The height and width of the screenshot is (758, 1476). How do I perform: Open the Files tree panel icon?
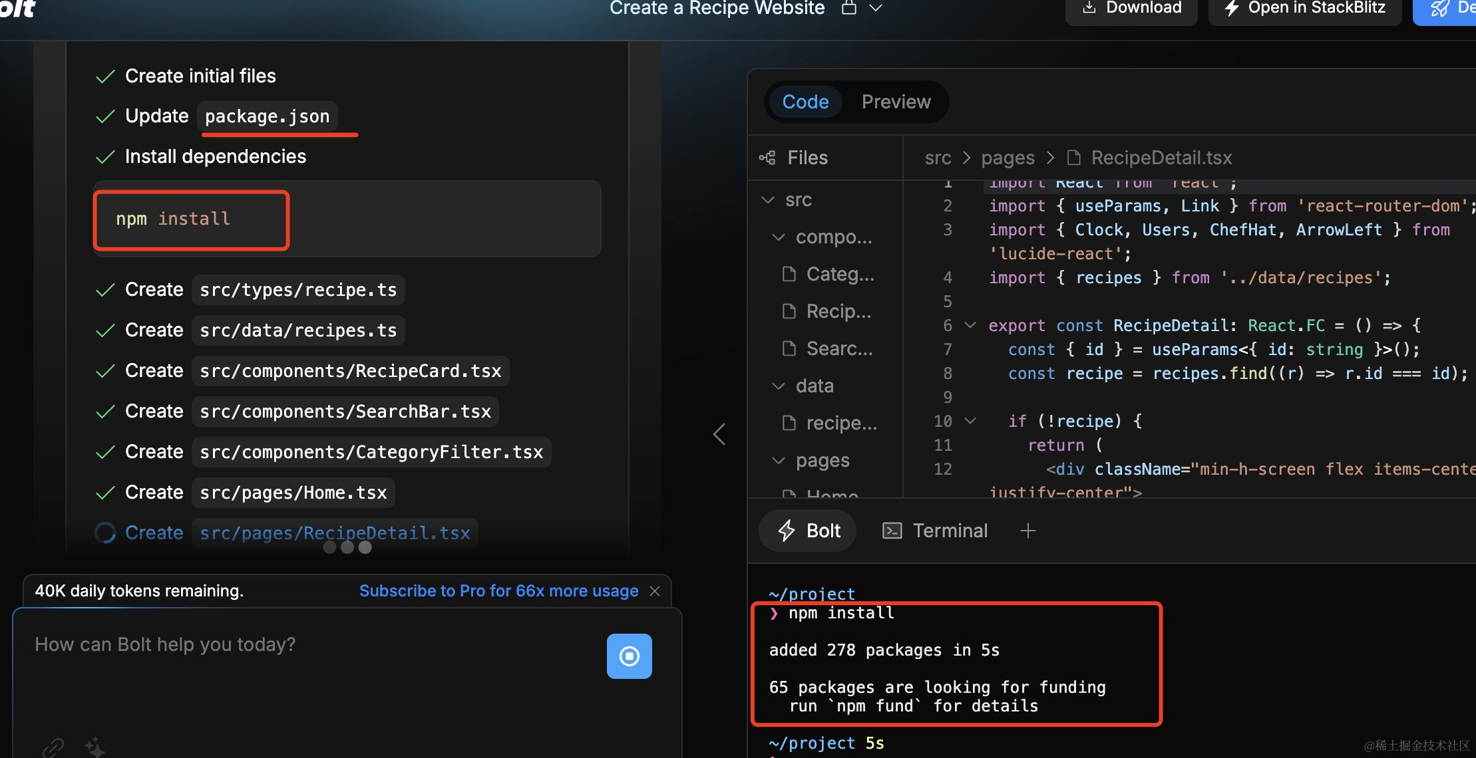pyautogui.click(x=767, y=158)
